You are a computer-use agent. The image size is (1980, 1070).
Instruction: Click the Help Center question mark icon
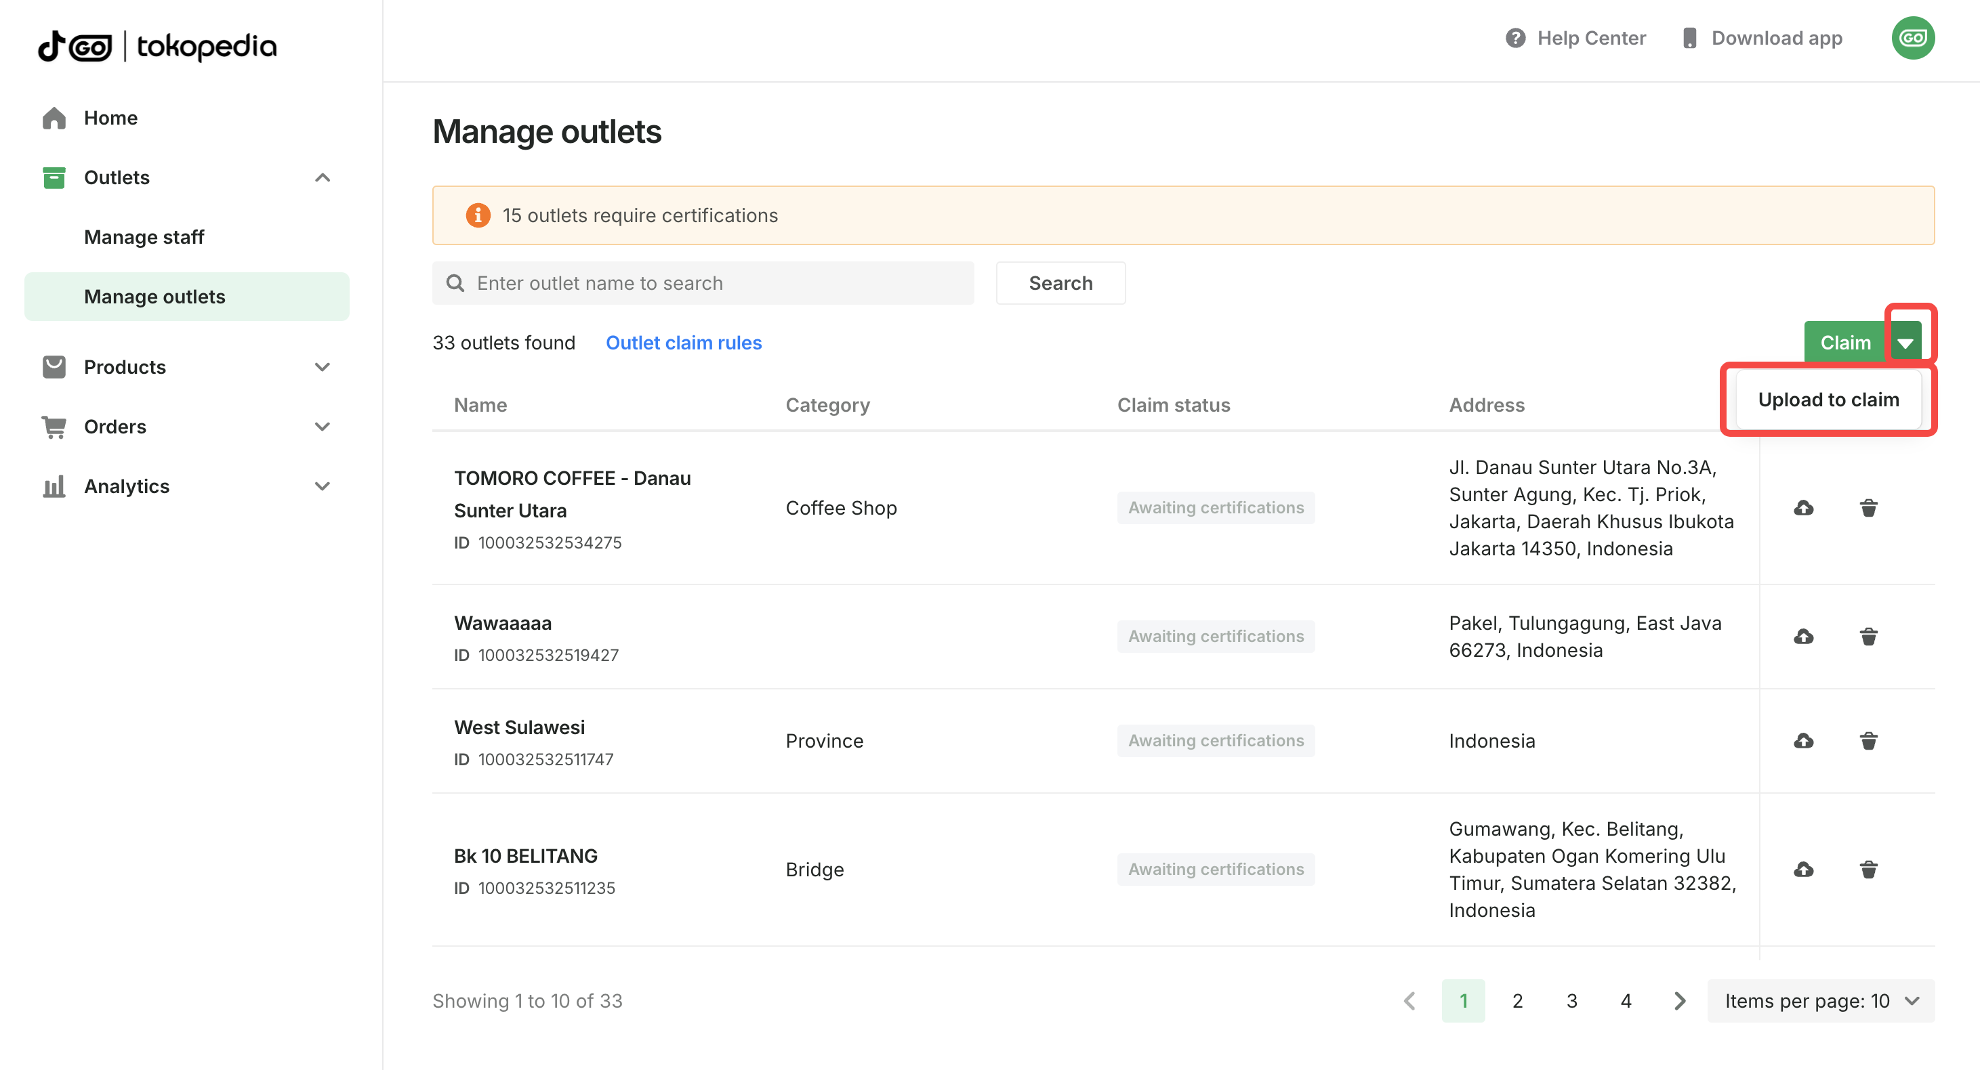pos(1514,38)
